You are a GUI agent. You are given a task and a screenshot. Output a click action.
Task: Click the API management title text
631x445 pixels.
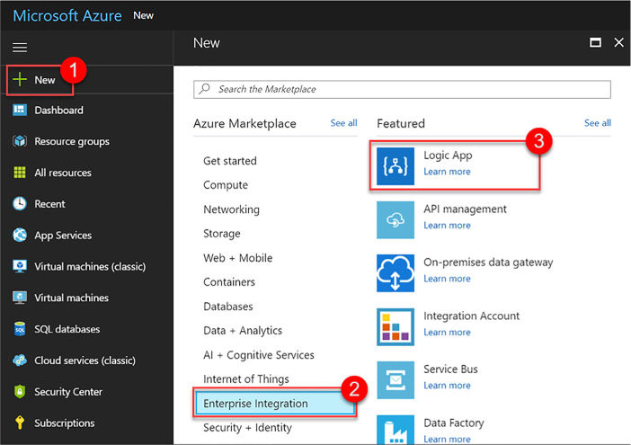[465, 209]
